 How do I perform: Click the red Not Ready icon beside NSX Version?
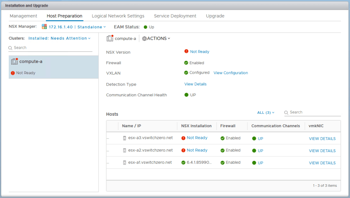point(186,52)
